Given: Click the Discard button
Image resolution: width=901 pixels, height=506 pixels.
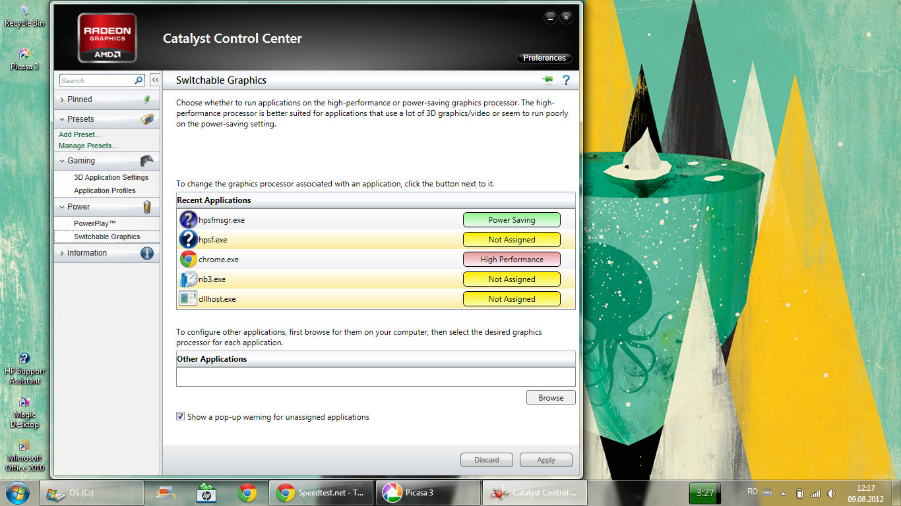Looking at the screenshot, I should pyautogui.click(x=487, y=460).
